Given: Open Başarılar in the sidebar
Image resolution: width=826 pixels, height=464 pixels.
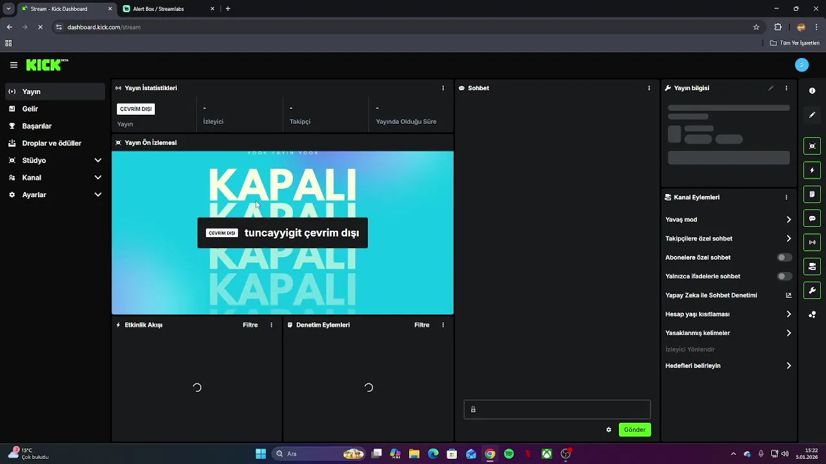Looking at the screenshot, I should tap(55, 126).
